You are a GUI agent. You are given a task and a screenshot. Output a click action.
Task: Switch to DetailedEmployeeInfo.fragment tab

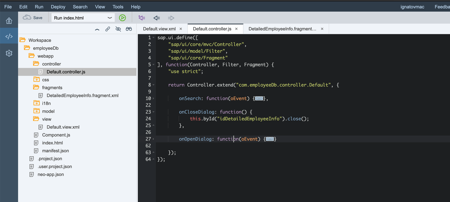pos(282,29)
